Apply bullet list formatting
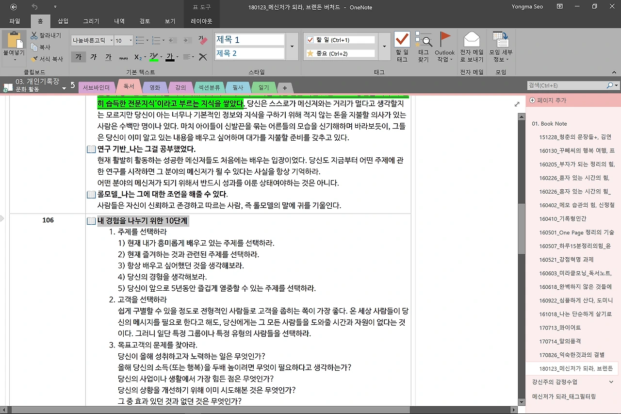 click(139, 40)
